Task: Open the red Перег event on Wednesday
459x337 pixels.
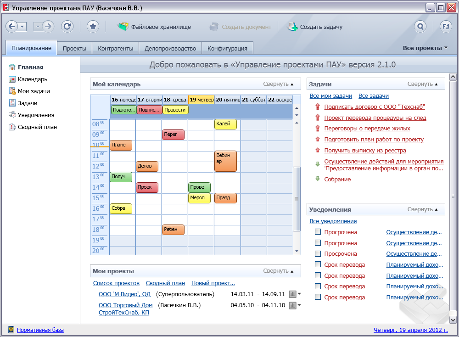Action: click(x=174, y=135)
